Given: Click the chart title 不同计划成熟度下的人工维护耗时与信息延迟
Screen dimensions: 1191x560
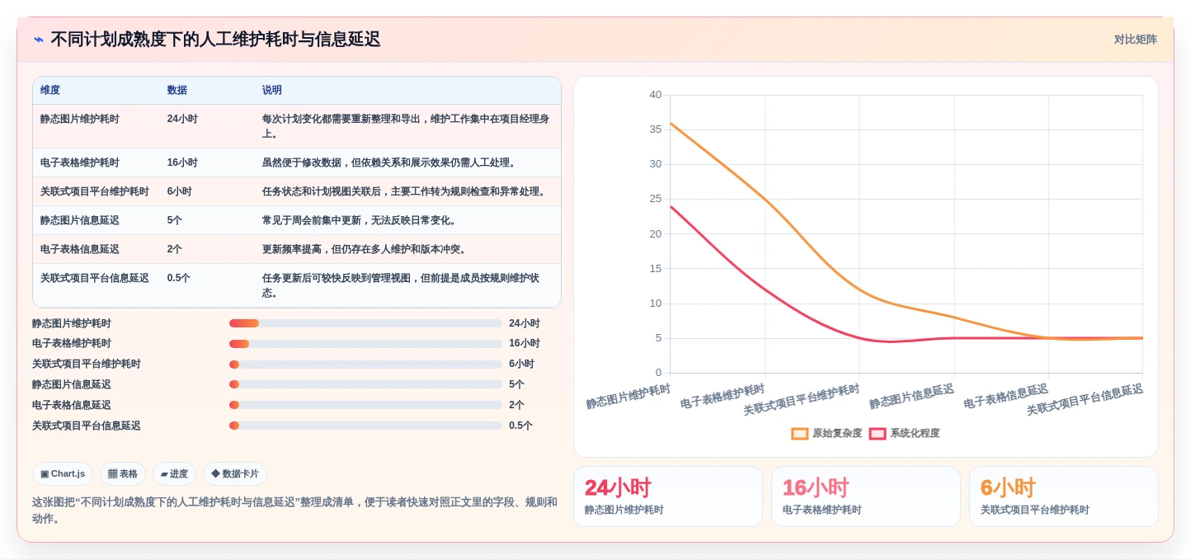Looking at the screenshot, I should [x=215, y=40].
